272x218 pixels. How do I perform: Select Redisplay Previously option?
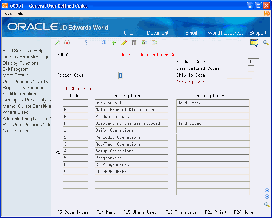[27, 100]
